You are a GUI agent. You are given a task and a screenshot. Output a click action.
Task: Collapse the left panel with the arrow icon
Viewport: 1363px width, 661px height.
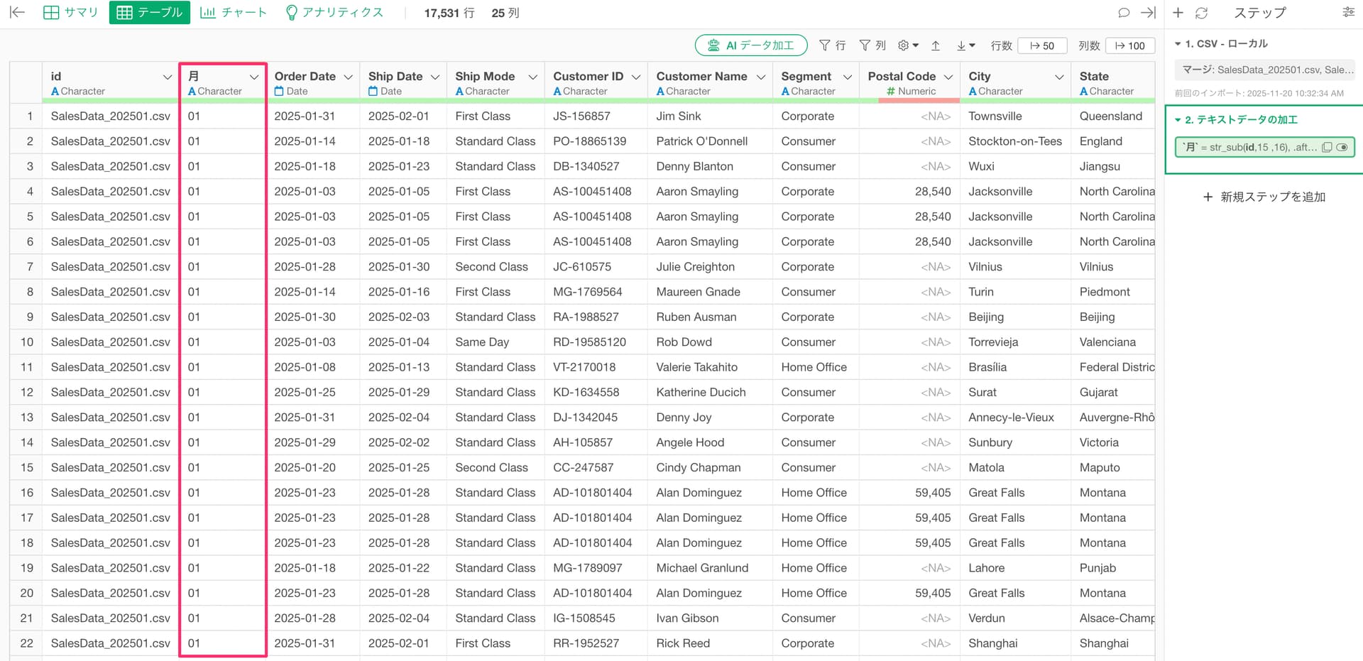pos(17,12)
